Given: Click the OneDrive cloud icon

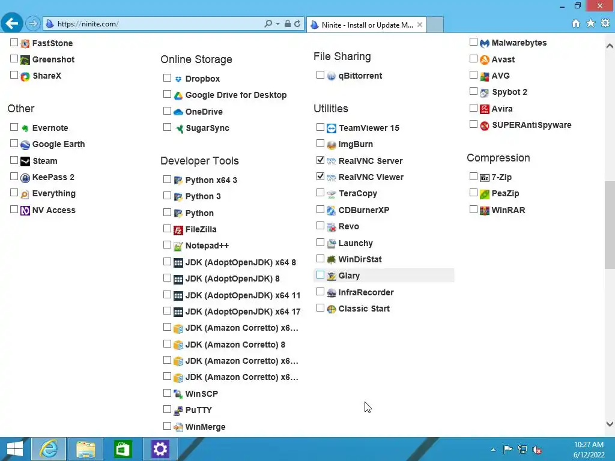Looking at the screenshot, I should pyautogui.click(x=178, y=112).
